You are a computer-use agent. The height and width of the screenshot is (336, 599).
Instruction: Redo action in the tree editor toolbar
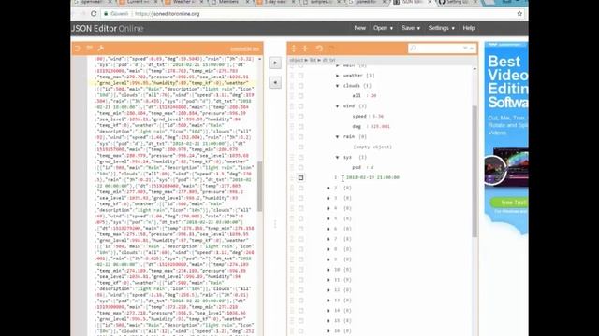[331, 49]
